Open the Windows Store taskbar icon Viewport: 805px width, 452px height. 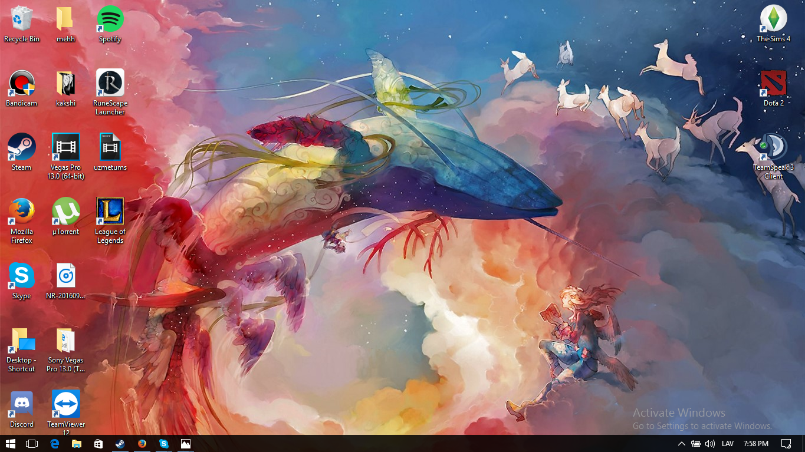tap(98, 443)
